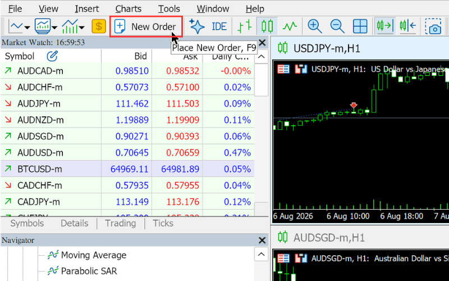Image resolution: width=449 pixels, height=281 pixels.
Task: Switch to the Symbols tab
Action: click(27, 223)
